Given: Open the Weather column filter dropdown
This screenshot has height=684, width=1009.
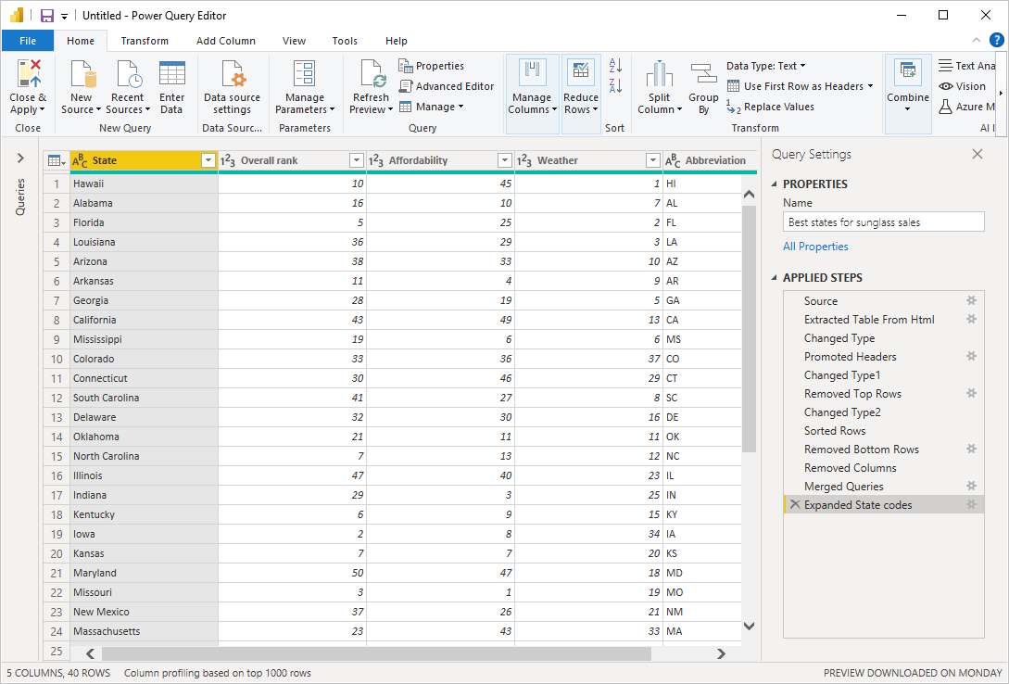Looking at the screenshot, I should [653, 161].
